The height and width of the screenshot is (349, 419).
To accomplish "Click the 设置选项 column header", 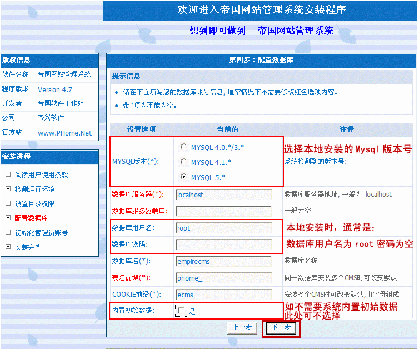I will [x=141, y=129].
